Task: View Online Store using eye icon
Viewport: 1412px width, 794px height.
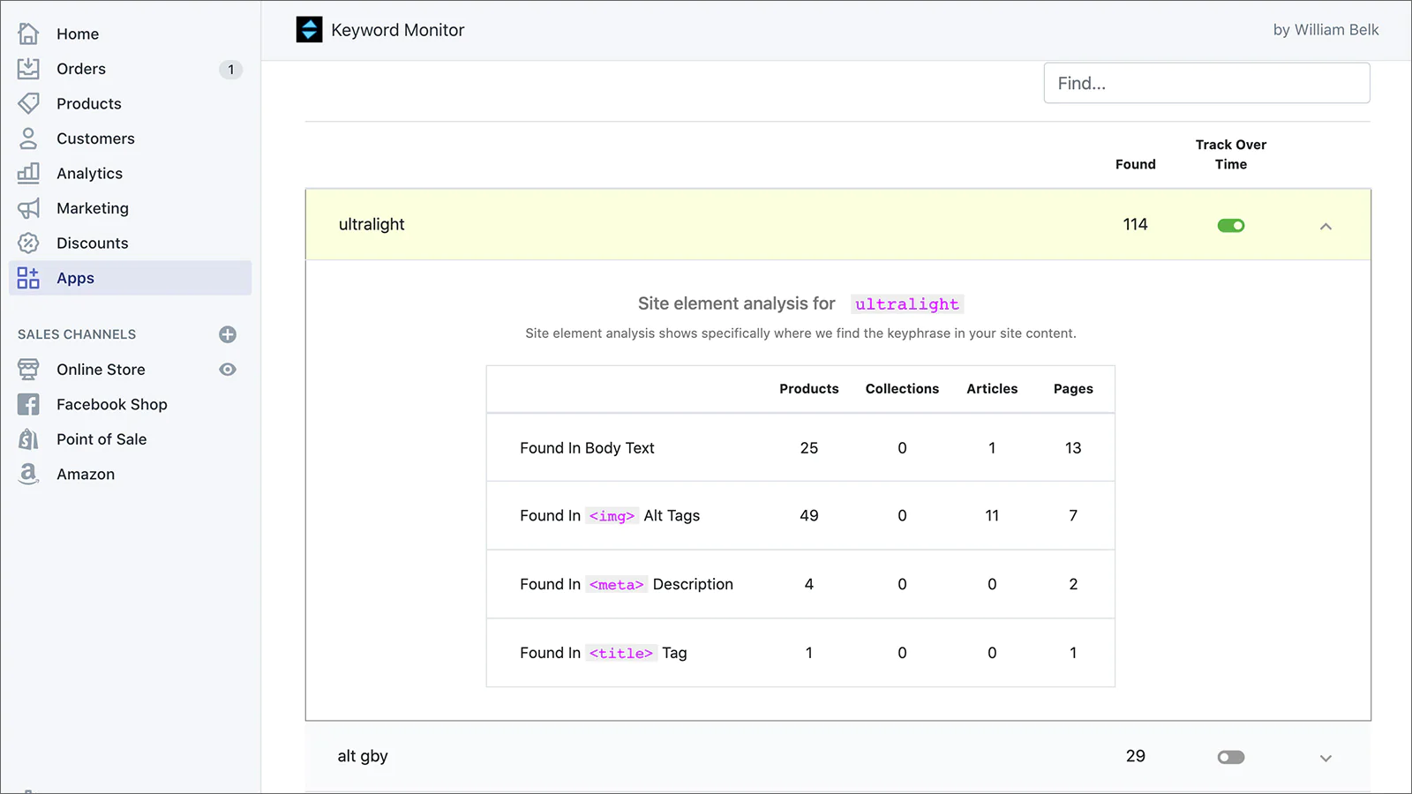Action: pos(228,370)
